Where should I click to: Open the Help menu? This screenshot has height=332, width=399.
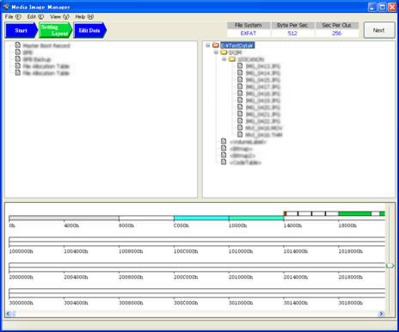pos(84,16)
